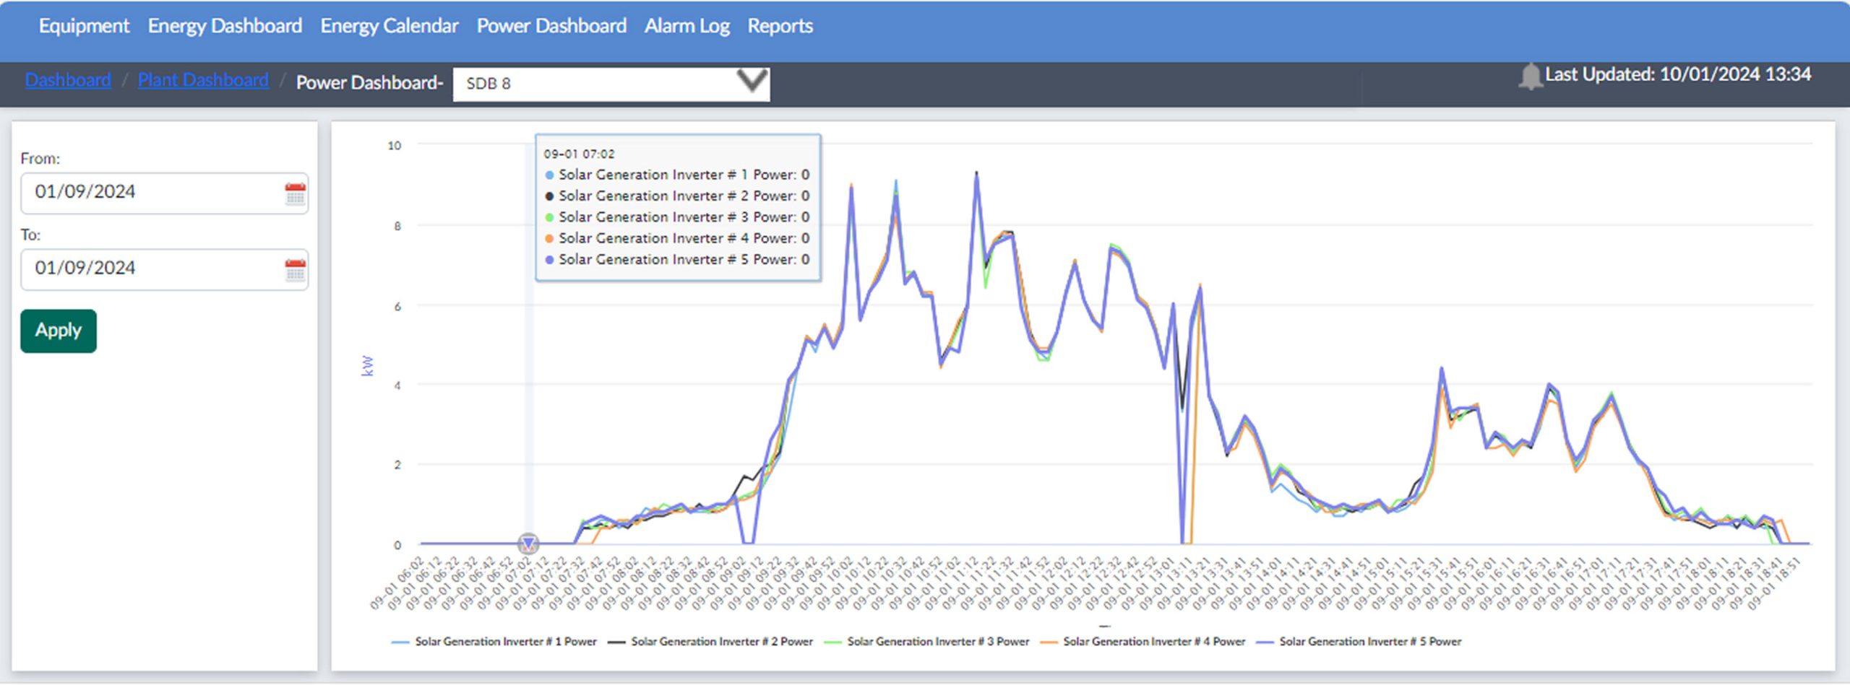Image resolution: width=1850 pixels, height=685 pixels.
Task: Click the chart hover marker at 07:02
Action: [528, 543]
